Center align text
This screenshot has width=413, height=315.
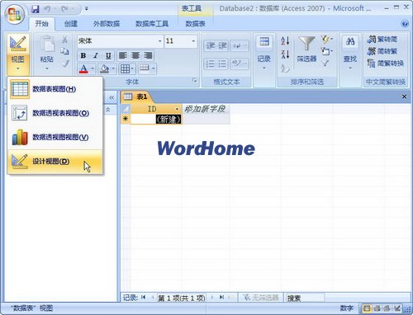[135, 55]
